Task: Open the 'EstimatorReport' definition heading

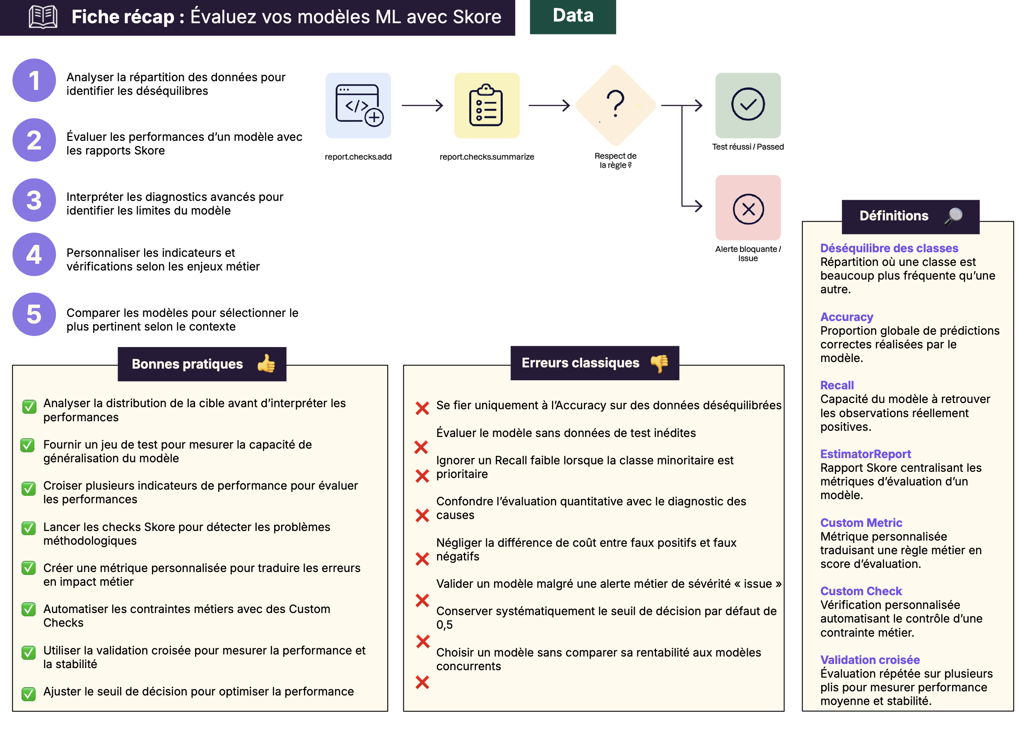Action: (x=865, y=454)
